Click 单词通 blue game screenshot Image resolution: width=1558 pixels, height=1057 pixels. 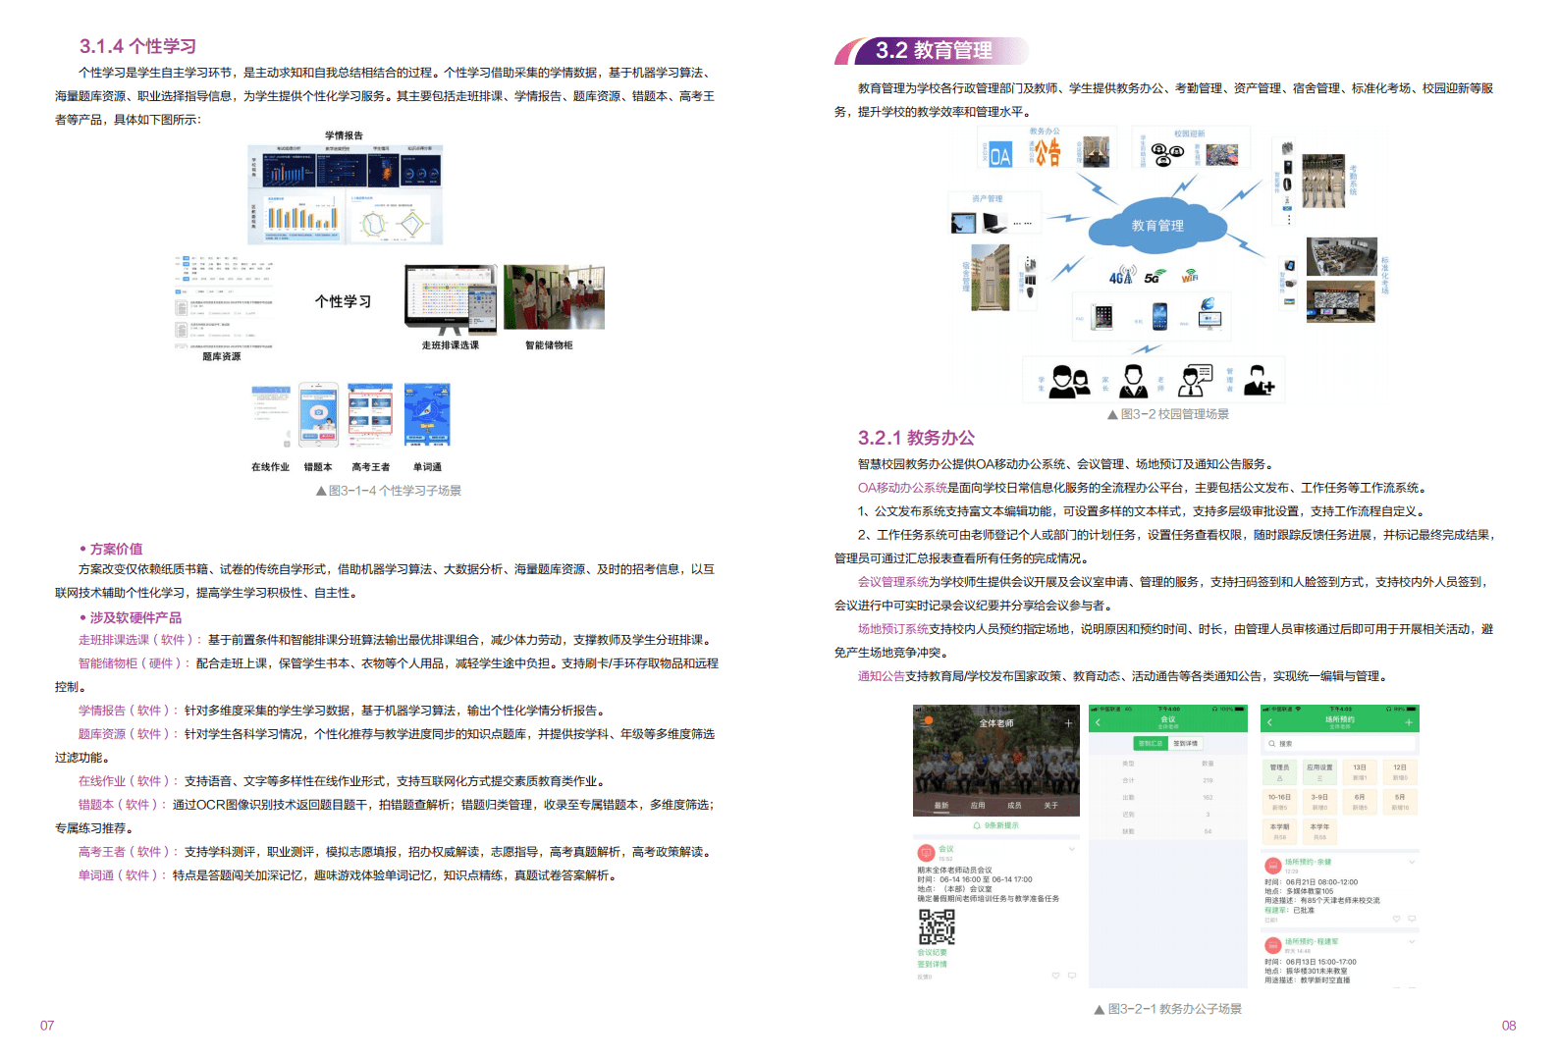[427, 415]
